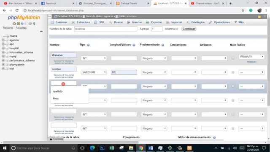Click the page's bottom scroll bar
270x152 pixels.
pos(71,142)
